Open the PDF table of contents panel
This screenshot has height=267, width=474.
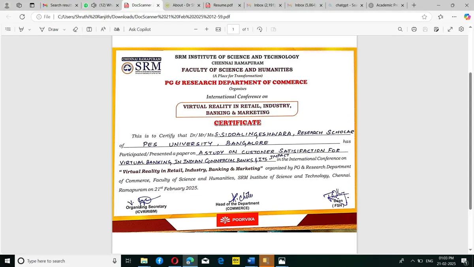[x=8, y=29]
